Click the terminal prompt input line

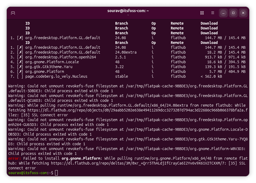(56, 173)
